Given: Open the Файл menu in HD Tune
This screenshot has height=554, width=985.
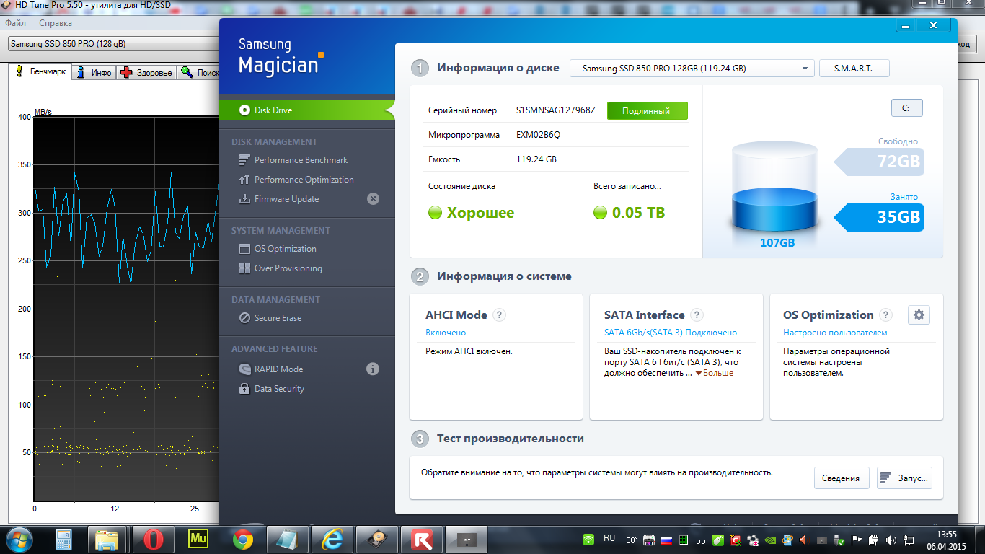Looking at the screenshot, I should [x=15, y=23].
